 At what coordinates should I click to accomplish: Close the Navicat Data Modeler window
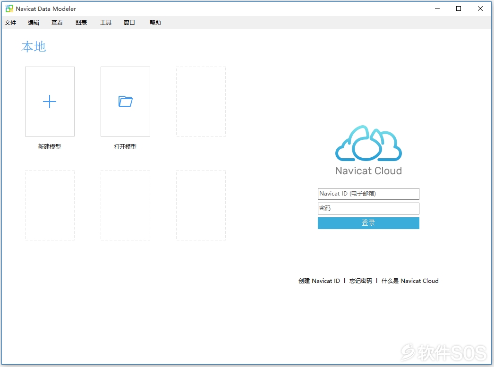(x=480, y=9)
